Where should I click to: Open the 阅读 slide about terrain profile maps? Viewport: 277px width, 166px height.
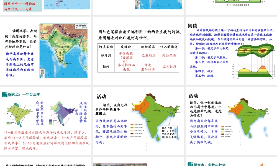click(231, 51)
